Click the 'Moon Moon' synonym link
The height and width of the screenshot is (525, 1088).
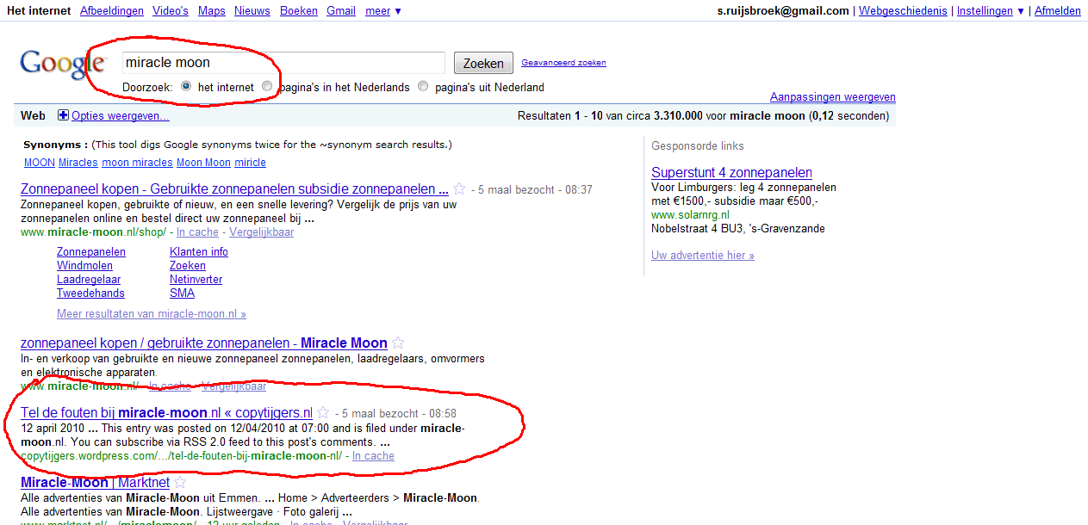pos(204,163)
